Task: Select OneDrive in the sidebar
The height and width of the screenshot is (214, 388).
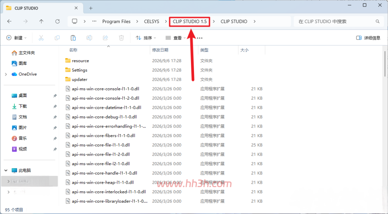Action: click(24, 74)
